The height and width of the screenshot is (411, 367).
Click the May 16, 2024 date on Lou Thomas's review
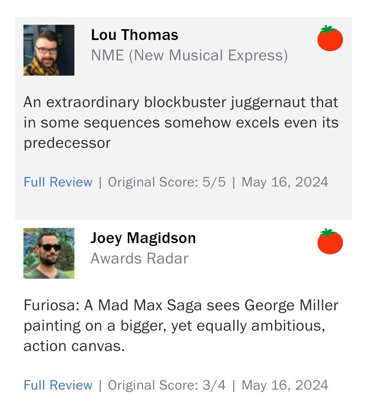(x=285, y=182)
